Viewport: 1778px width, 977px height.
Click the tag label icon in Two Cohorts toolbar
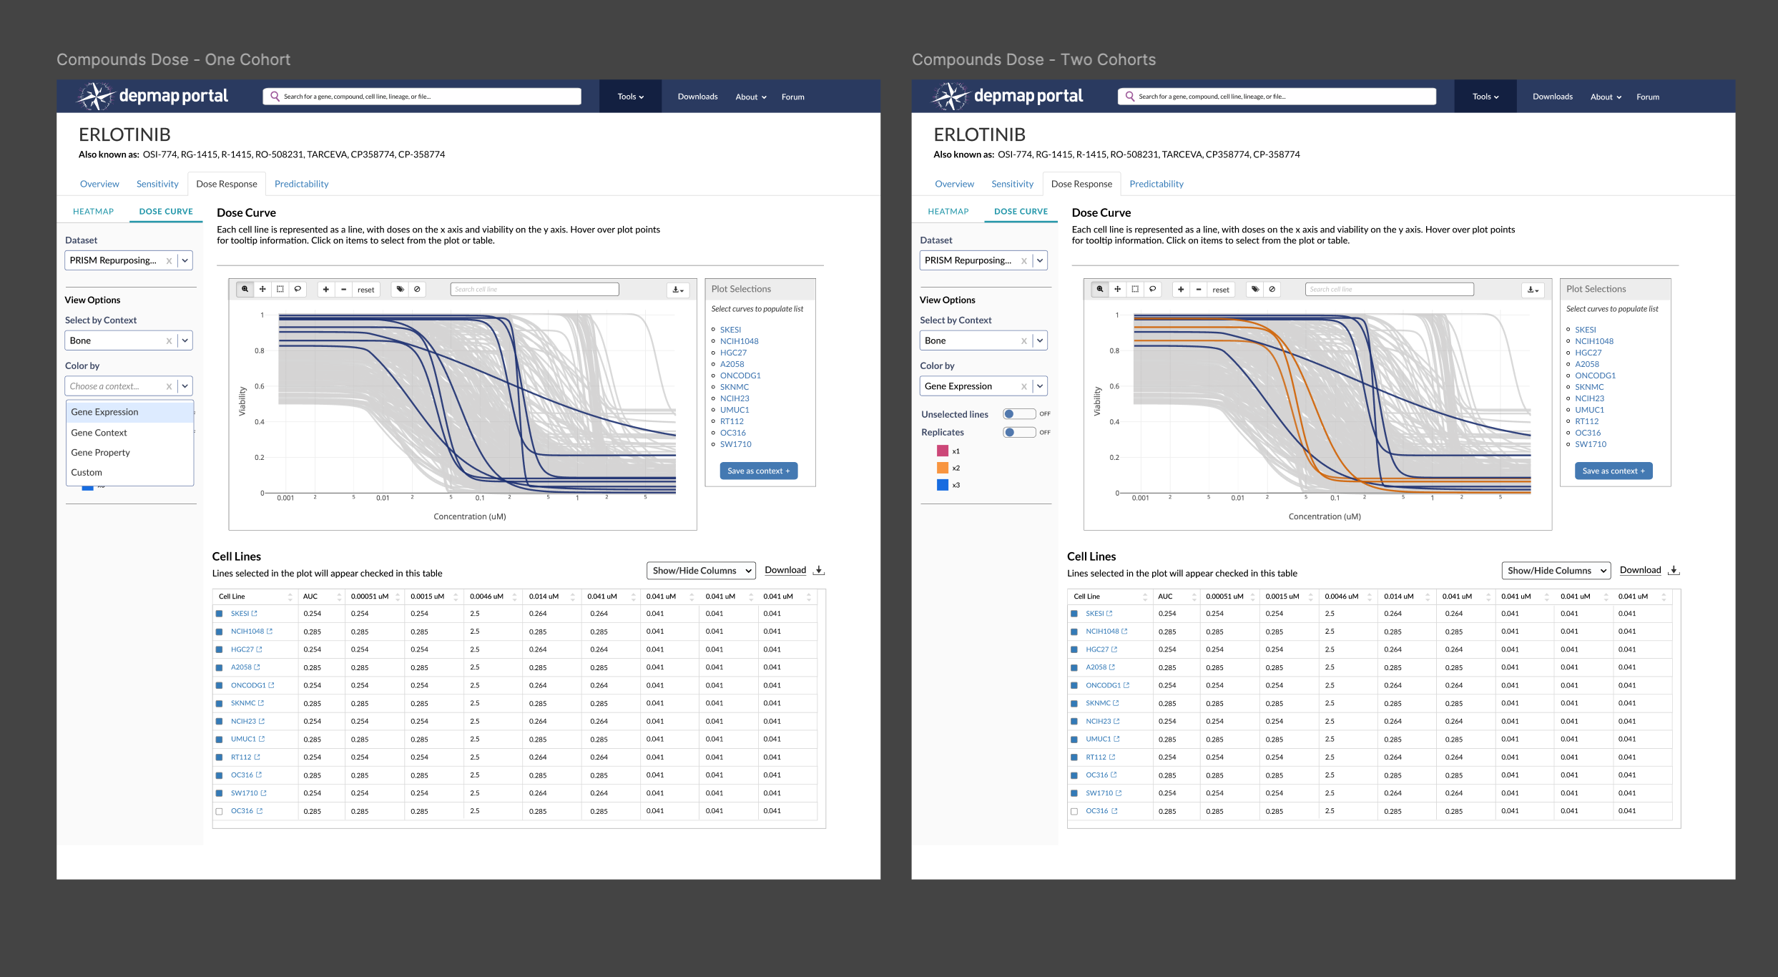coord(1255,289)
